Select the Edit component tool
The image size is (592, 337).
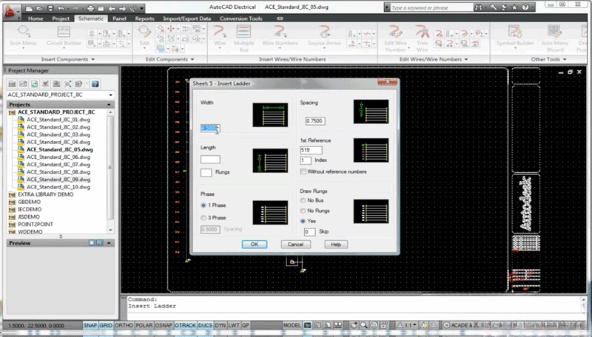(x=144, y=36)
